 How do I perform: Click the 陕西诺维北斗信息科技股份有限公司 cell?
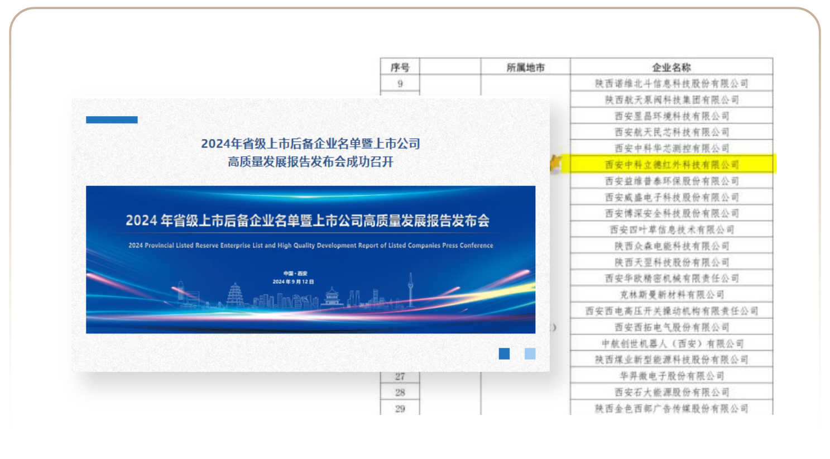(671, 84)
